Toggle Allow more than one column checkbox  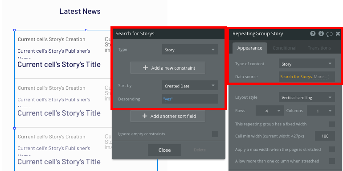click(x=332, y=161)
